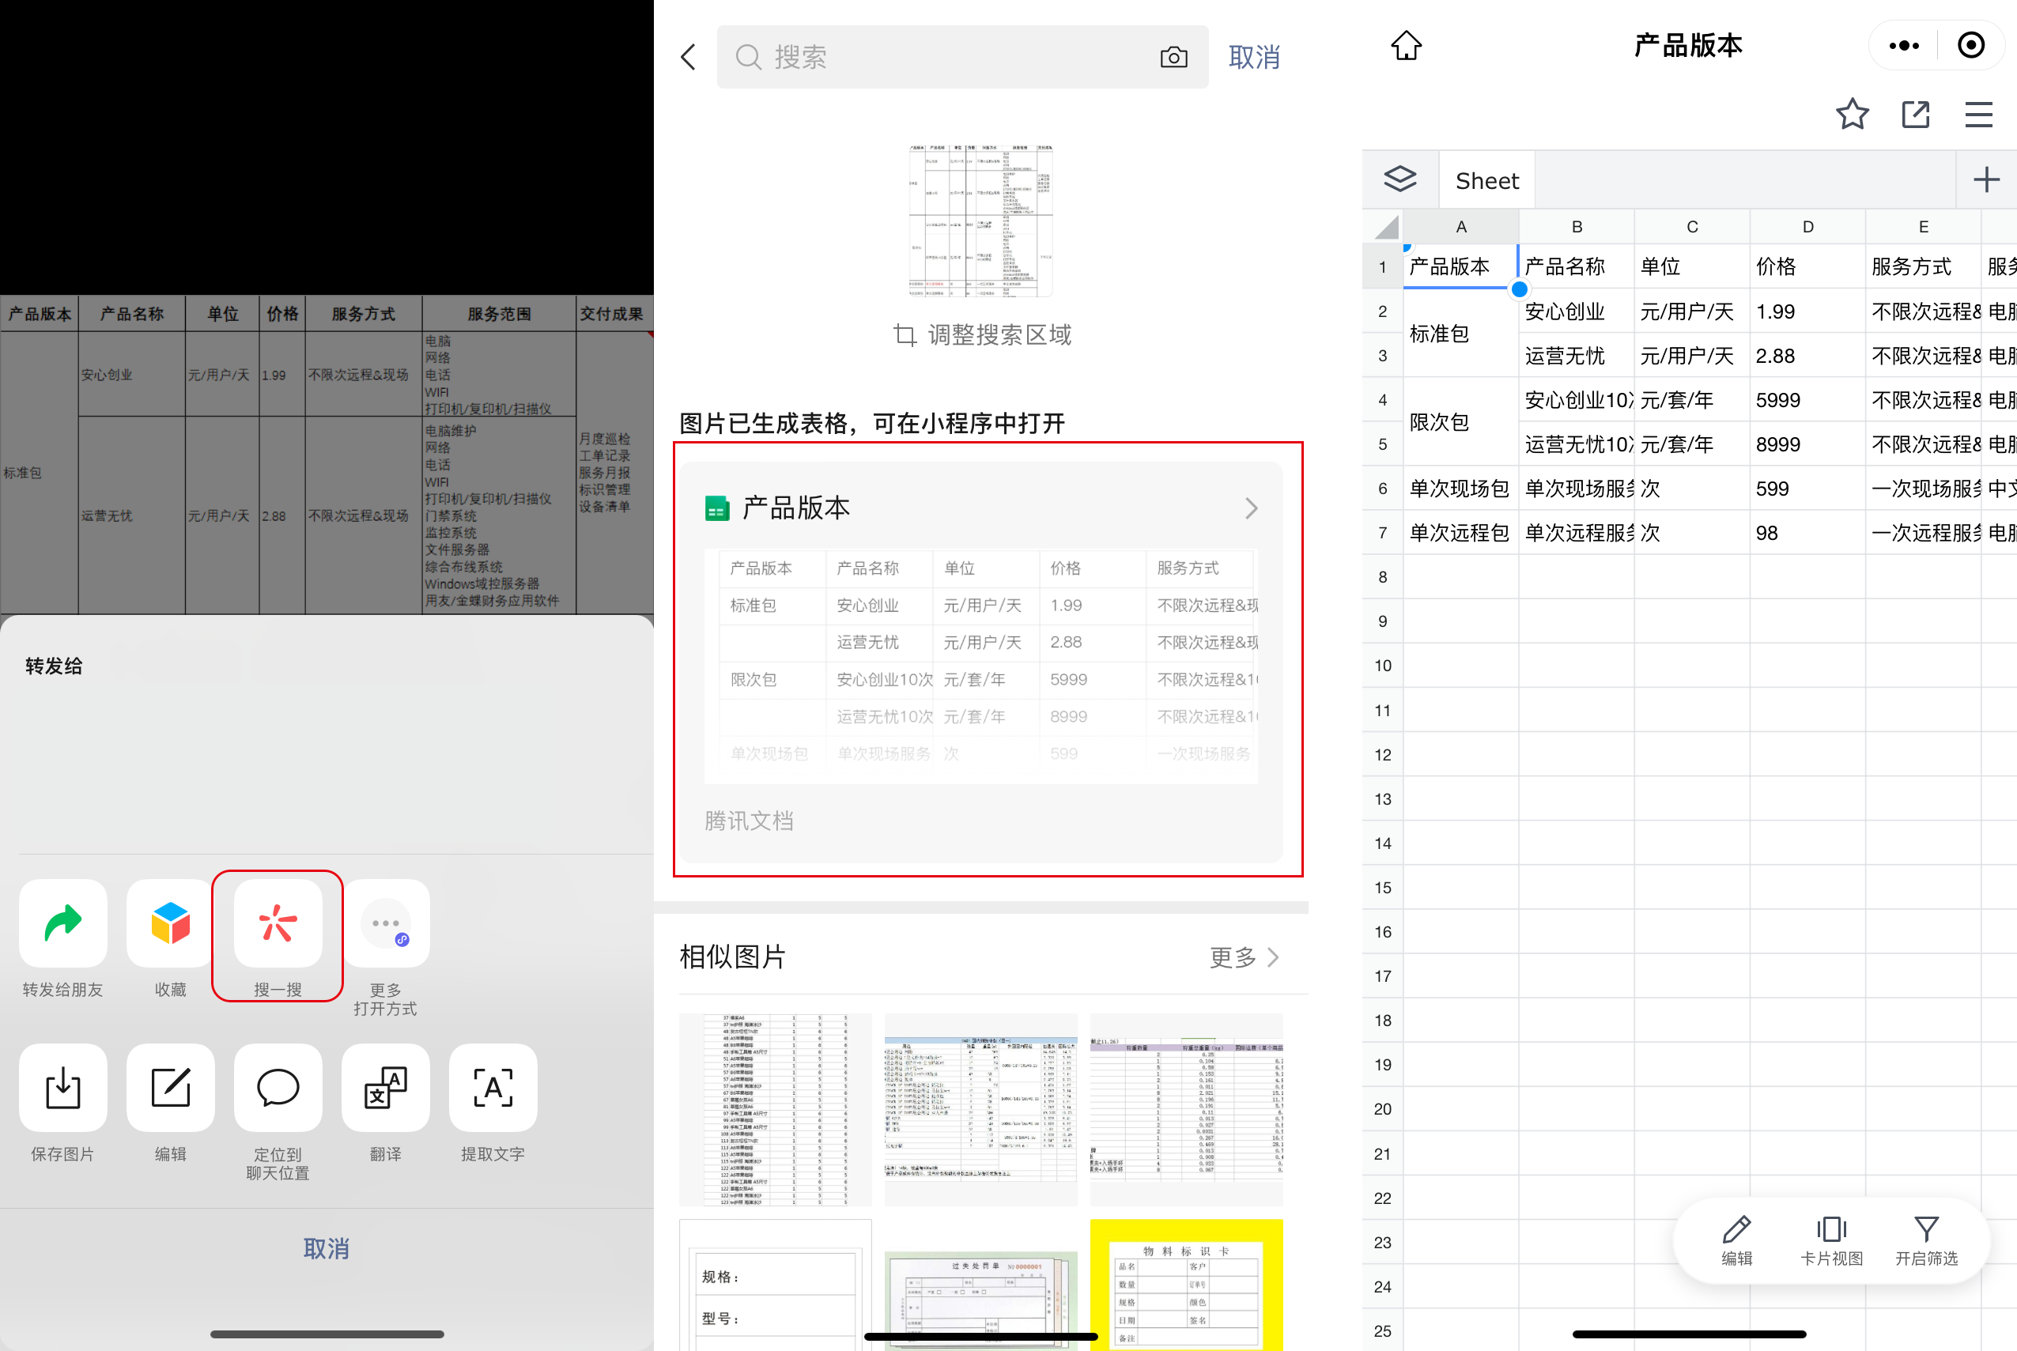Tap the 搜一搜 search icon
The width and height of the screenshot is (2017, 1351).
pos(278,923)
